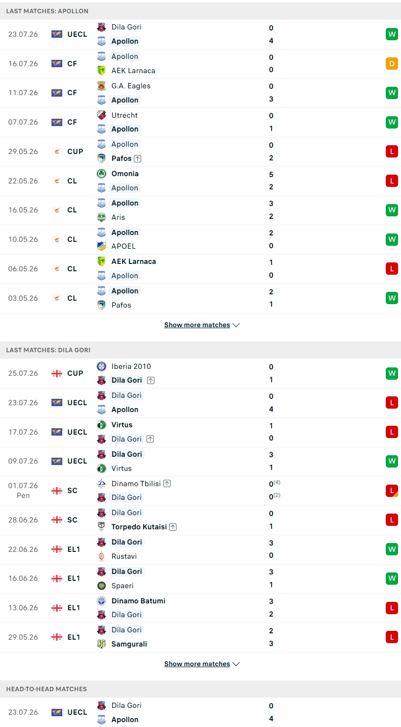Click the Utrecht club crest
The image size is (401, 727).
click(x=101, y=115)
